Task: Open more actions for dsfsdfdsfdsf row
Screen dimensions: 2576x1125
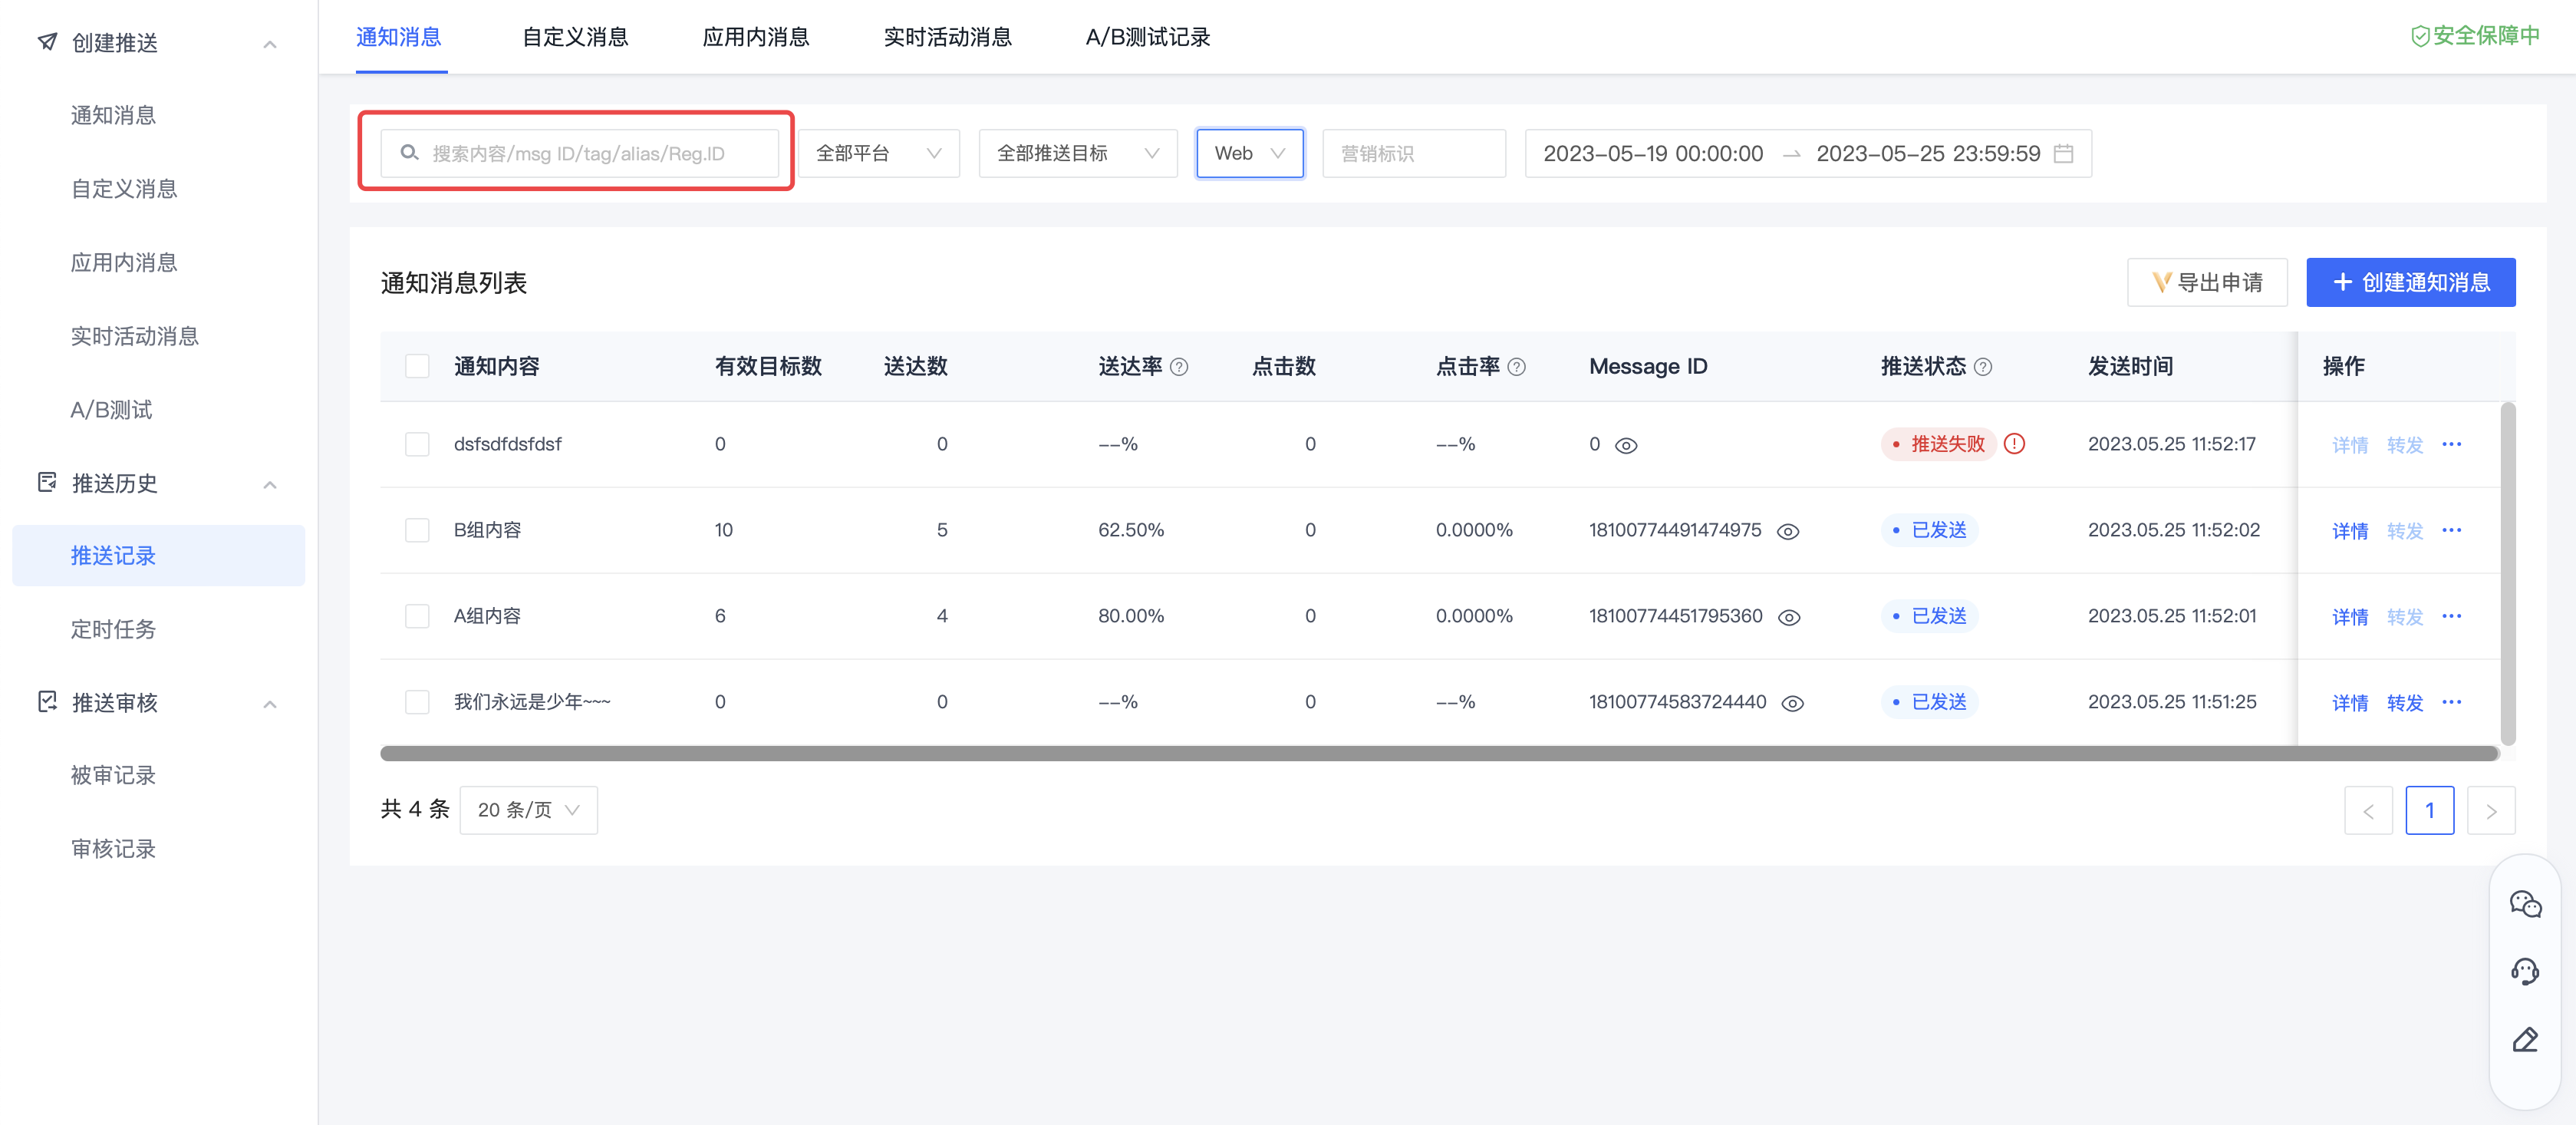Action: (x=2452, y=444)
